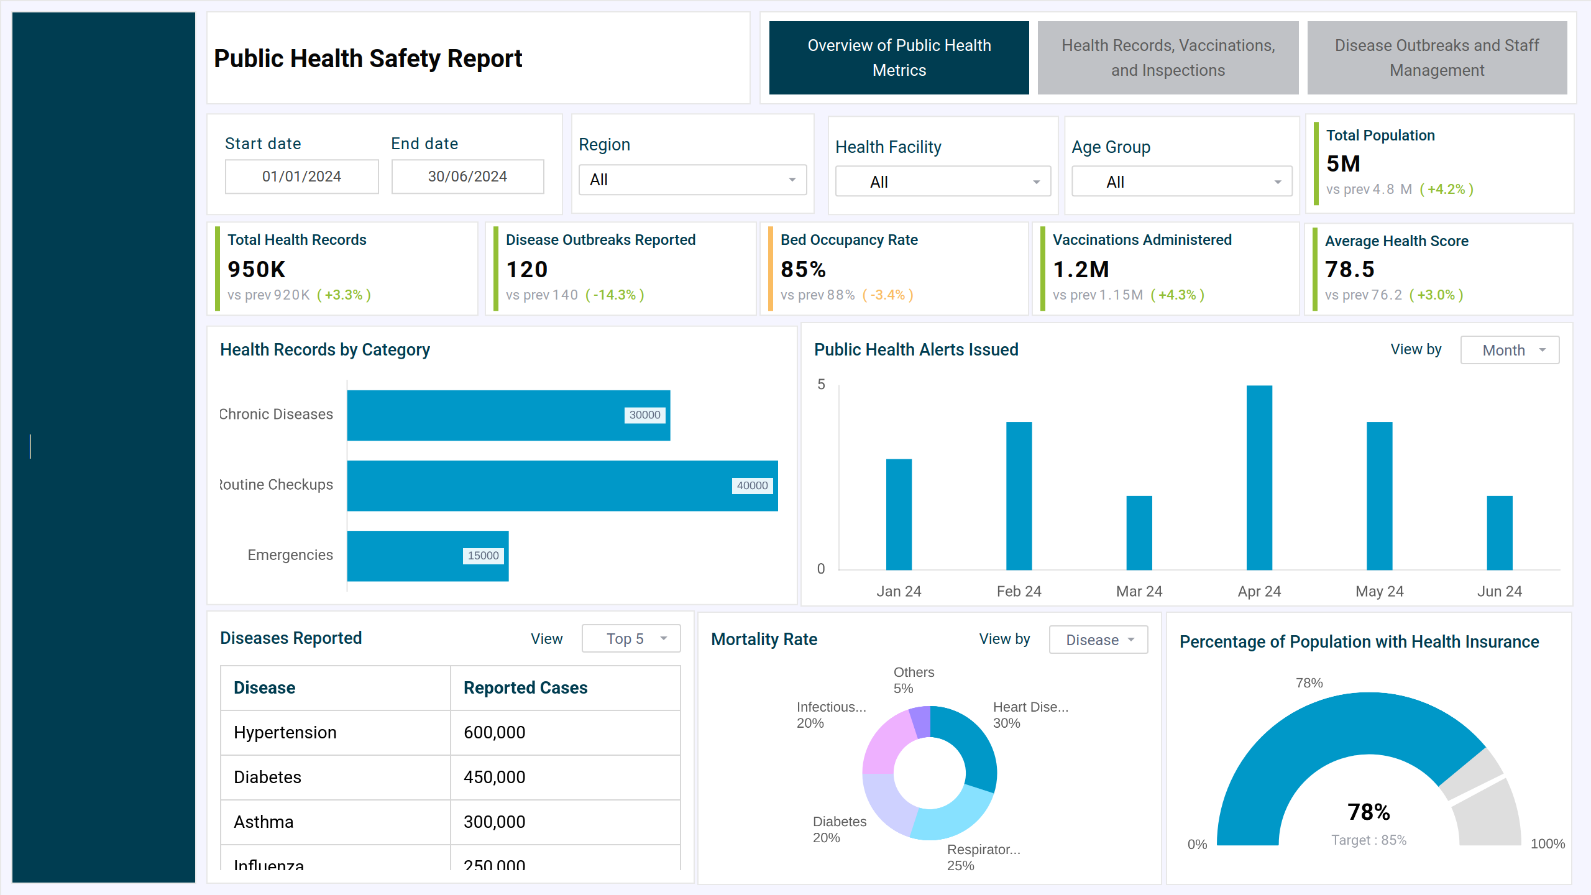Click the Reported Cases column header
Viewport: 1591px width, 895px height.
tap(566, 688)
